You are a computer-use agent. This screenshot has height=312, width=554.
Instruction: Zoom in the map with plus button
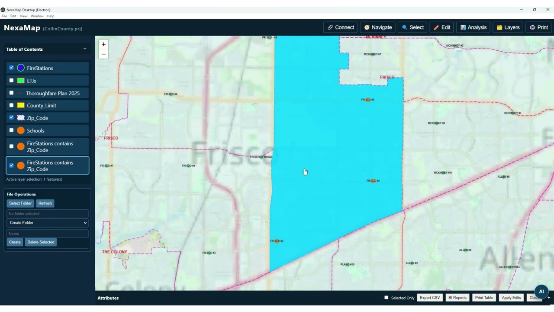pos(103,44)
